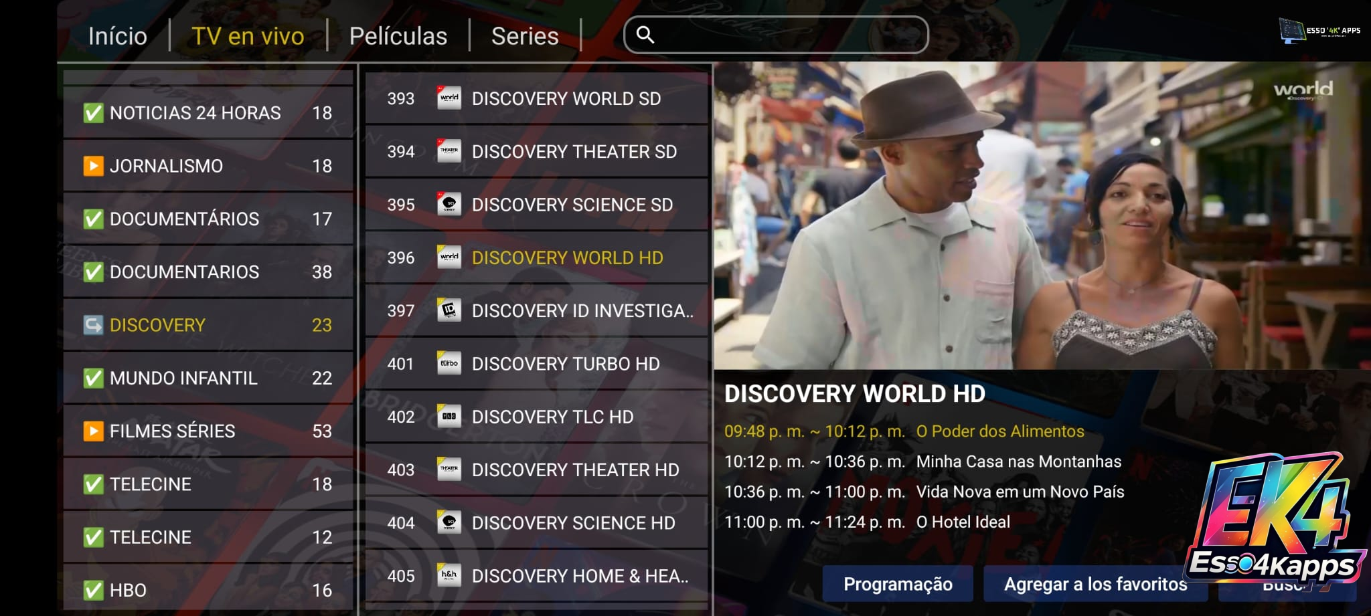
Task: Click channel number 403
Action: (x=401, y=470)
